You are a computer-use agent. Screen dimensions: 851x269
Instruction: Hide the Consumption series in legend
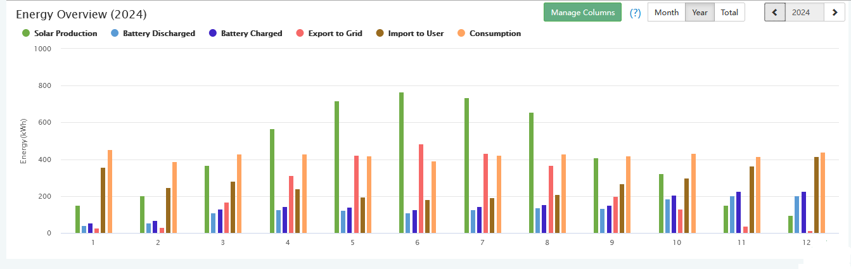tap(495, 34)
